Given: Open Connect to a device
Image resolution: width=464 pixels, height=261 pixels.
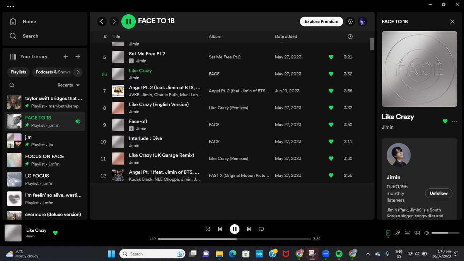Looking at the screenshot, I should coord(417,233).
